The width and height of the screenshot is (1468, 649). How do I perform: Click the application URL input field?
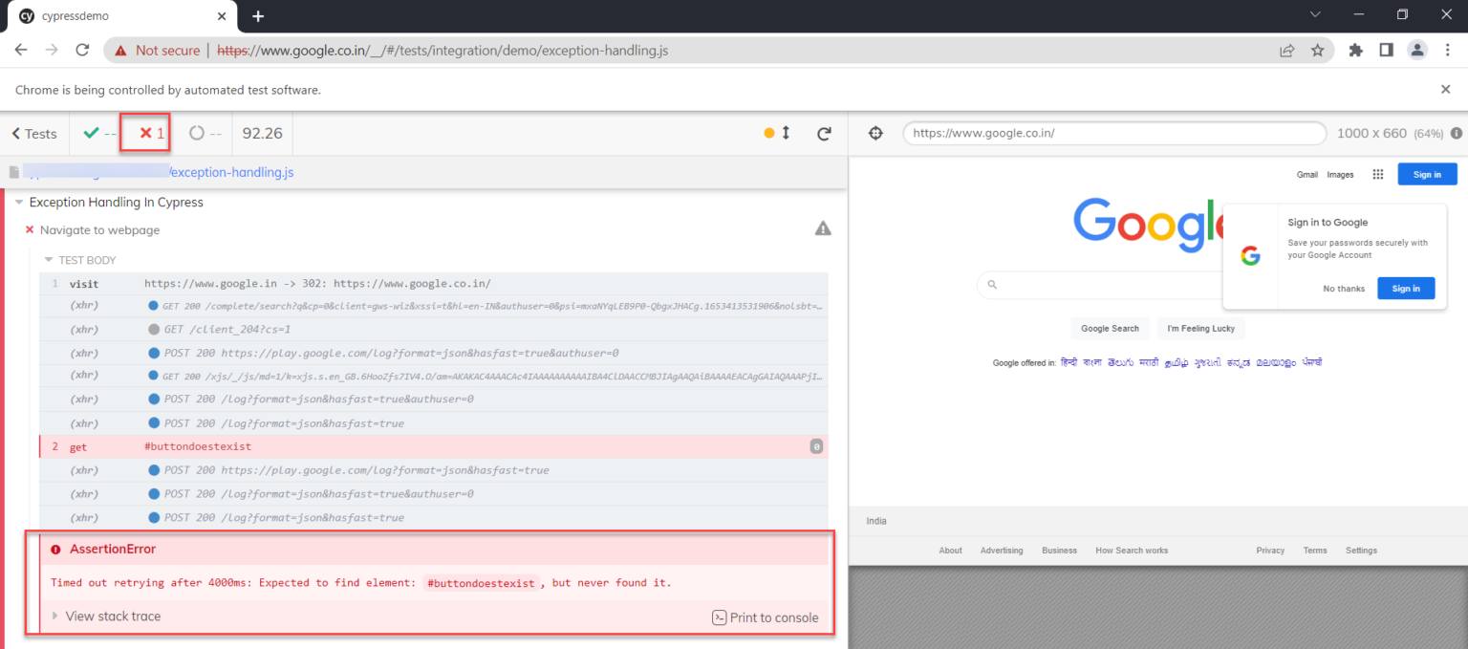[x=1113, y=133]
